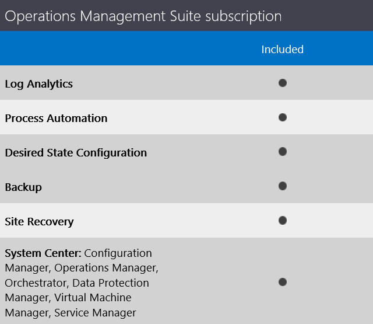Click the Log Analytics included dot
The image size is (373, 324).
282,83
